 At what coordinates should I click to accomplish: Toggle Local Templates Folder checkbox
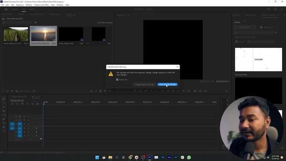tap(236, 37)
